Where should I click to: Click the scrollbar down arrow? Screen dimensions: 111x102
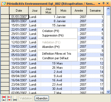[108, 92]
